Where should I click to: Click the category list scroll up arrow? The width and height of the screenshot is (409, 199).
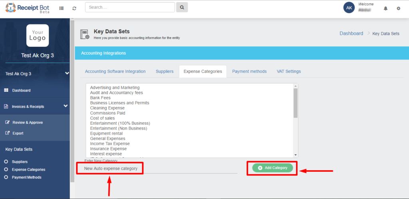tap(296, 86)
